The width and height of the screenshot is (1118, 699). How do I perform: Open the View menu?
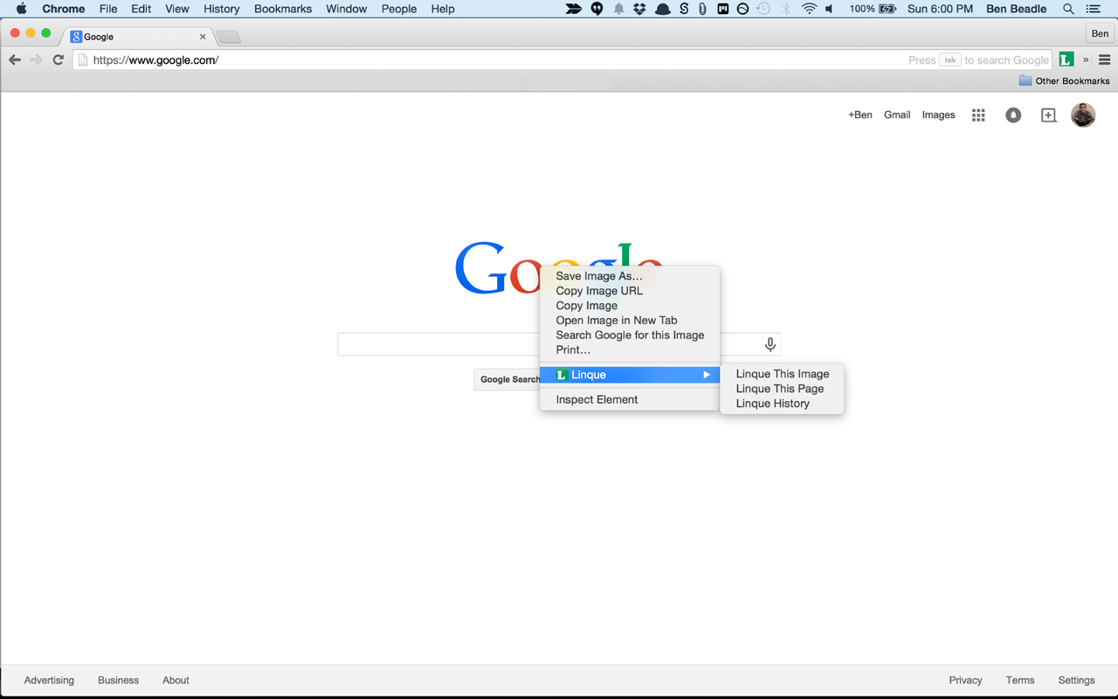pyautogui.click(x=177, y=9)
